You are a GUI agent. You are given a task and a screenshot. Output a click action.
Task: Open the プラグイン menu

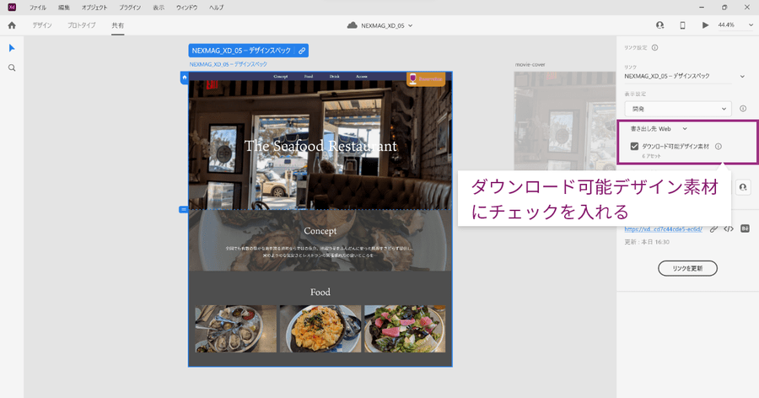click(130, 8)
